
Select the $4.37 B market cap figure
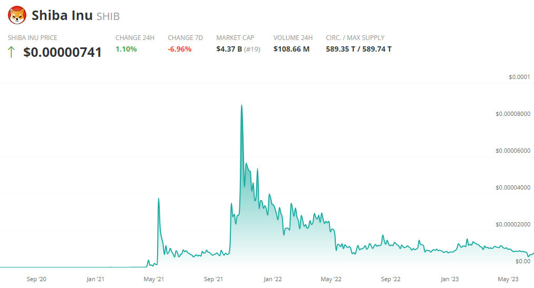coord(229,49)
